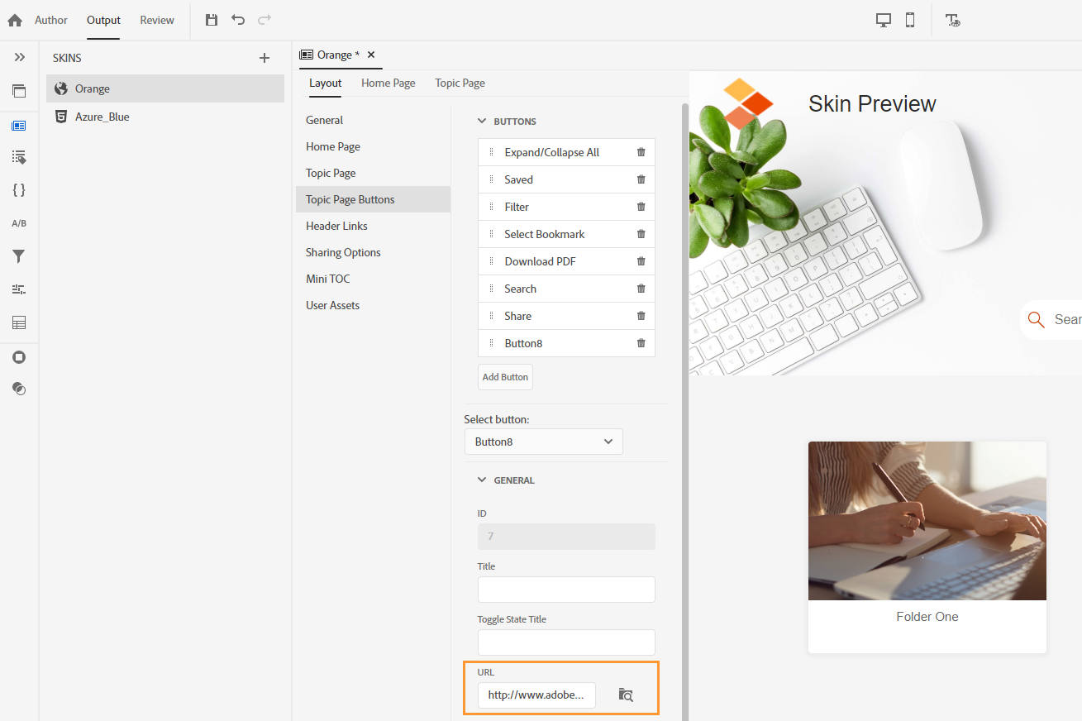Click inside the Title input field

(x=566, y=590)
